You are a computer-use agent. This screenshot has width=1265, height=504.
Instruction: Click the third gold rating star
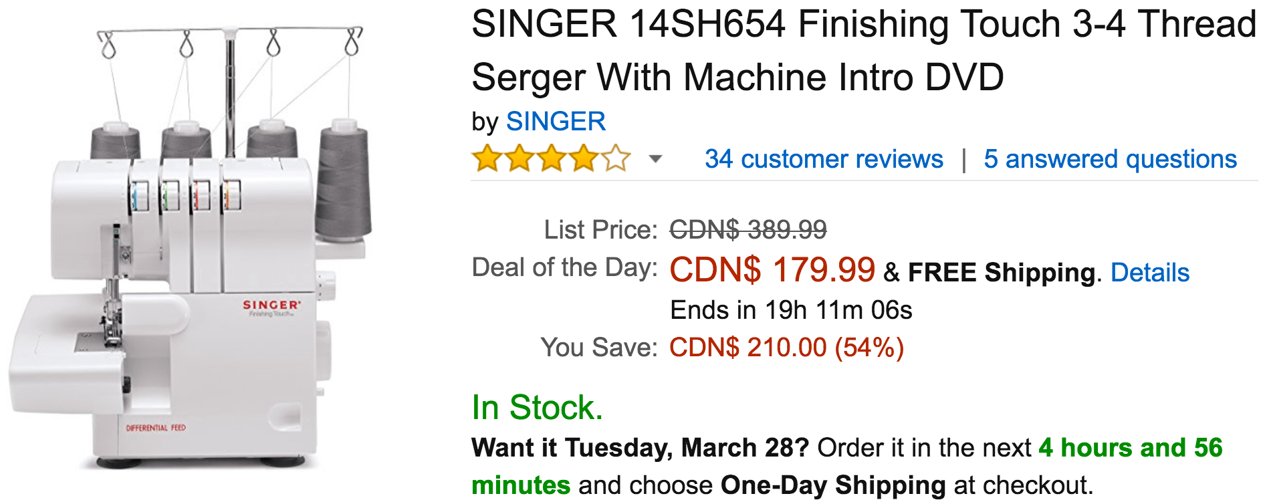[552, 159]
